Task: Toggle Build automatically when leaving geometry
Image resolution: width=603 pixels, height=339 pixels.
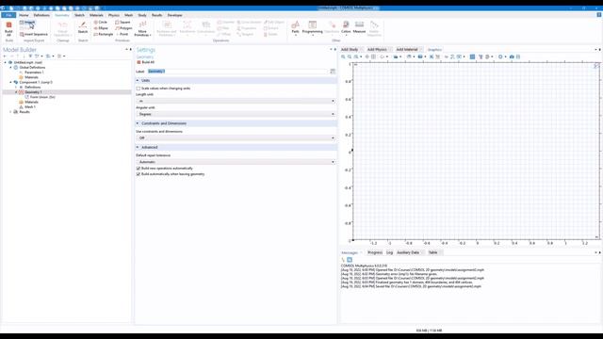Action: [139, 174]
